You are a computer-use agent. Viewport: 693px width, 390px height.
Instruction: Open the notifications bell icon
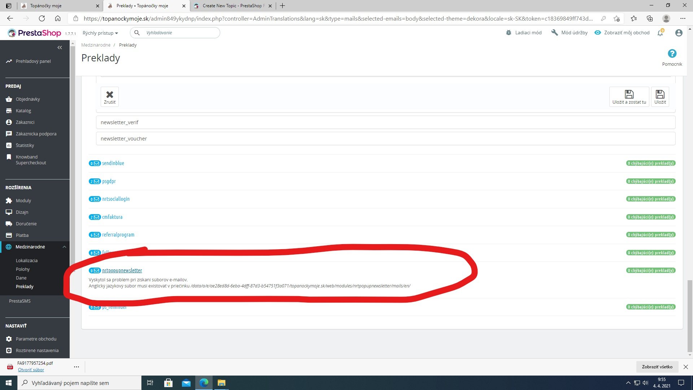[660, 33]
